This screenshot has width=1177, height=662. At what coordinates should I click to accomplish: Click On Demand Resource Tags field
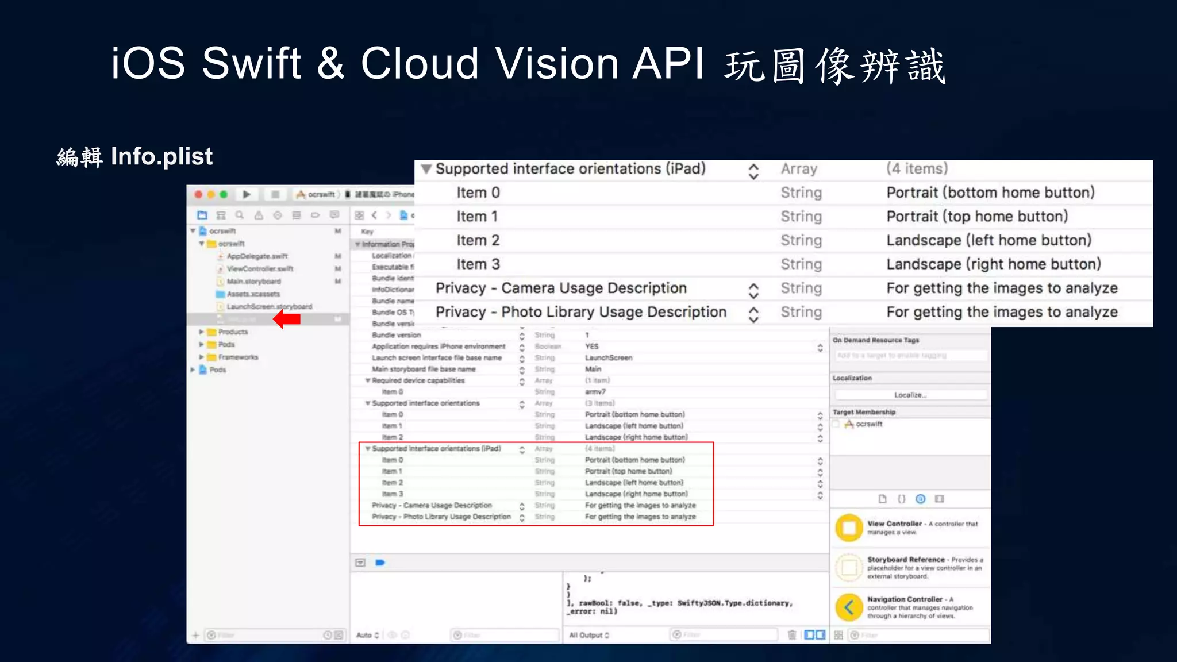point(910,356)
